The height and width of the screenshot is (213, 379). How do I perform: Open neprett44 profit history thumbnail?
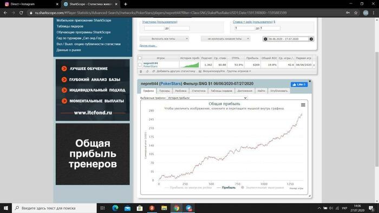click(x=190, y=65)
